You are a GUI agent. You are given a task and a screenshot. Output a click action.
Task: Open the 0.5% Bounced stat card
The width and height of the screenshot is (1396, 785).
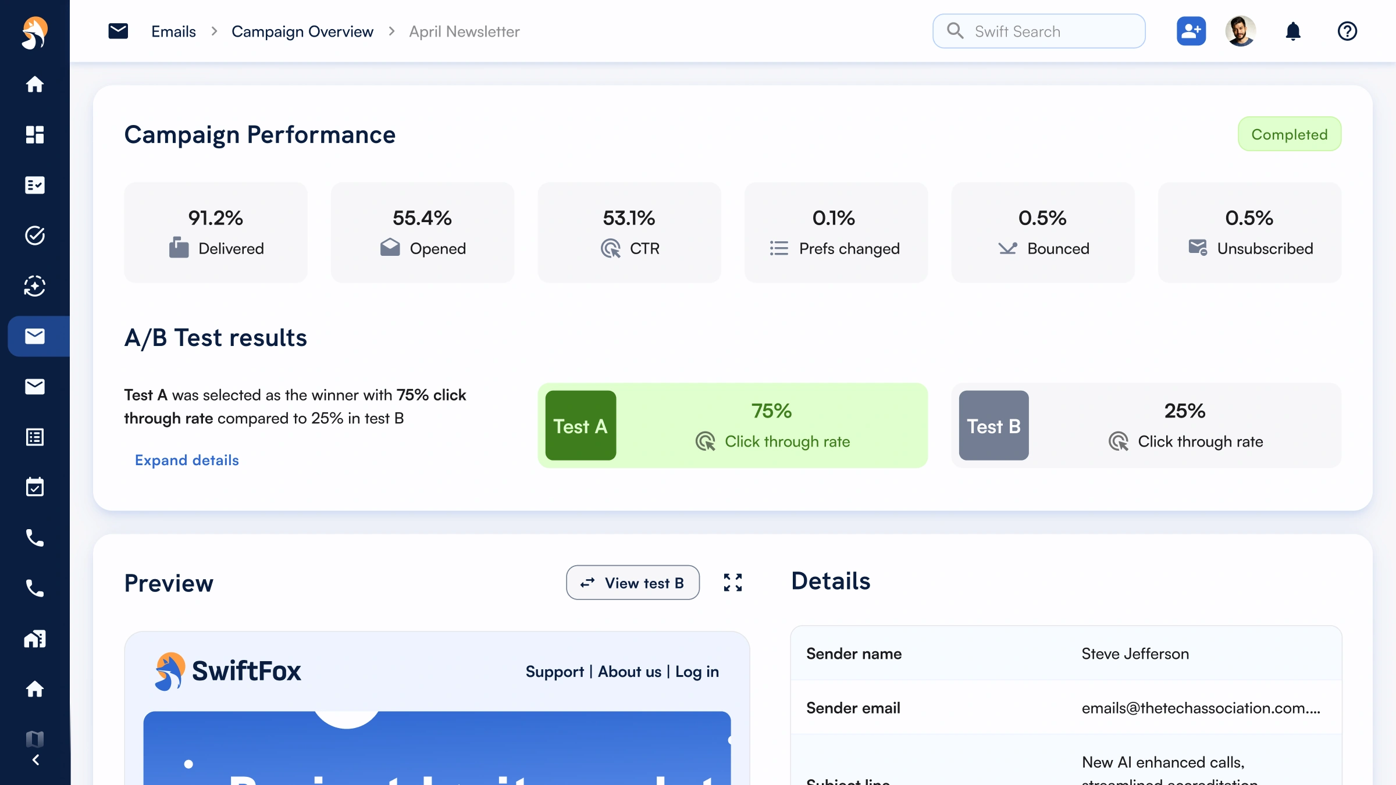pyautogui.click(x=1043, y=233)
